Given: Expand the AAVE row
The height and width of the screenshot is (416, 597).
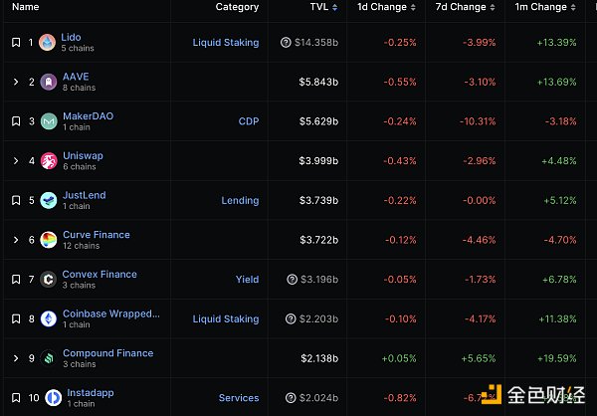Looking at the screenshot, I should coord(16,83).
